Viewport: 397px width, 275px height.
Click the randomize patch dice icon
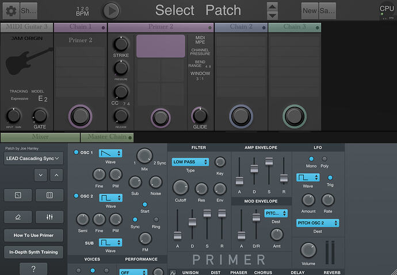pos(18,195)
